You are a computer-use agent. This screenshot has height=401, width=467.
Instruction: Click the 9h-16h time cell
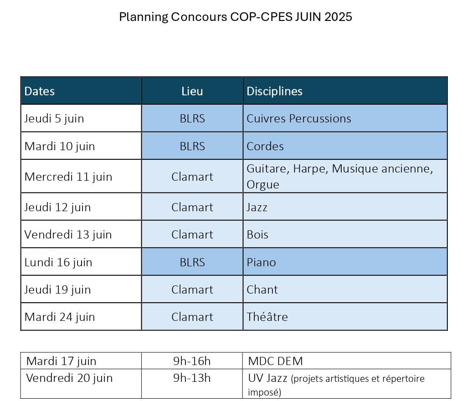point(192,361)
